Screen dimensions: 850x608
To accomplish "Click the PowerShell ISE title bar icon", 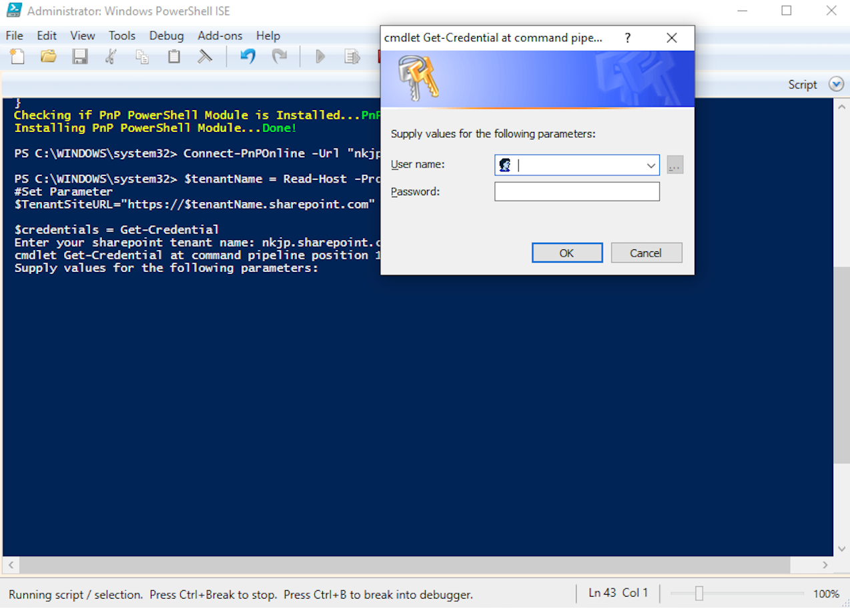I will (14, 11).
